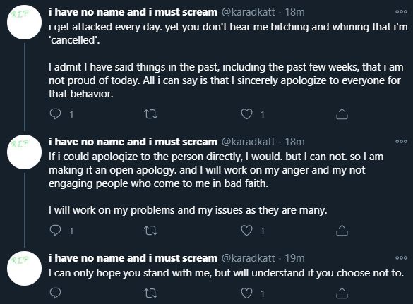
Task: Retweet the 'open apology' tweet
Action: [151, 231]
